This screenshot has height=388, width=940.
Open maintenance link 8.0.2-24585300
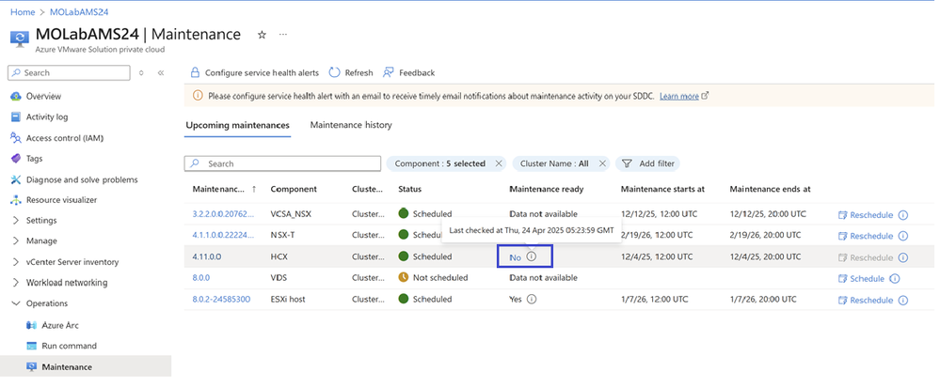pyautogui.click(x=221, y=300)
